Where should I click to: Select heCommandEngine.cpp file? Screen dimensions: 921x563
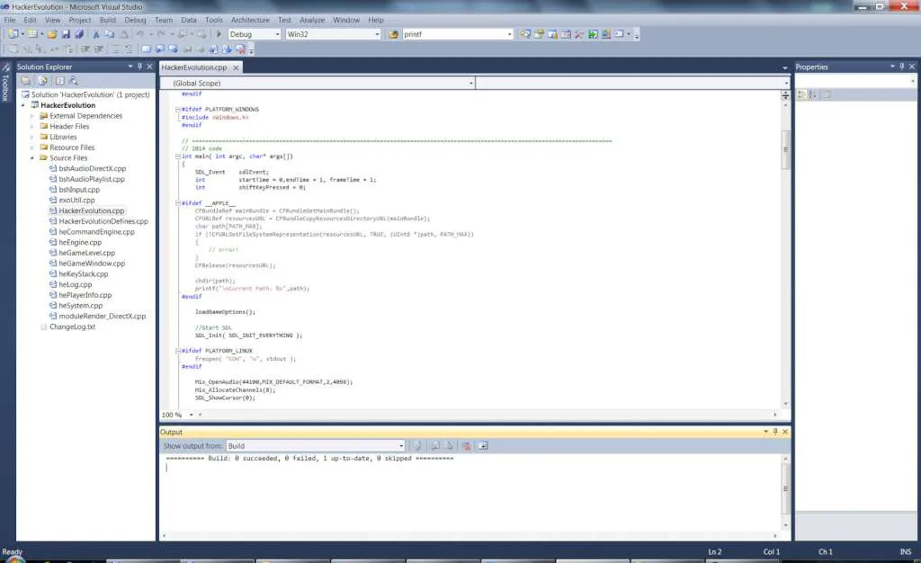96,232
